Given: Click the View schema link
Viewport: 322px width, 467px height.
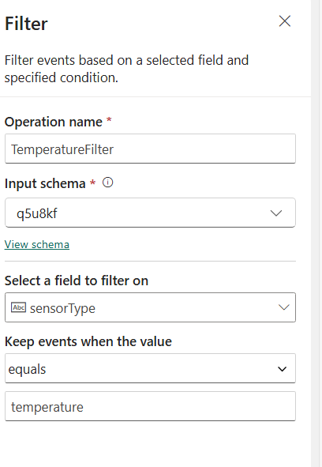Looking at the screenshot, I should (37, 244).
